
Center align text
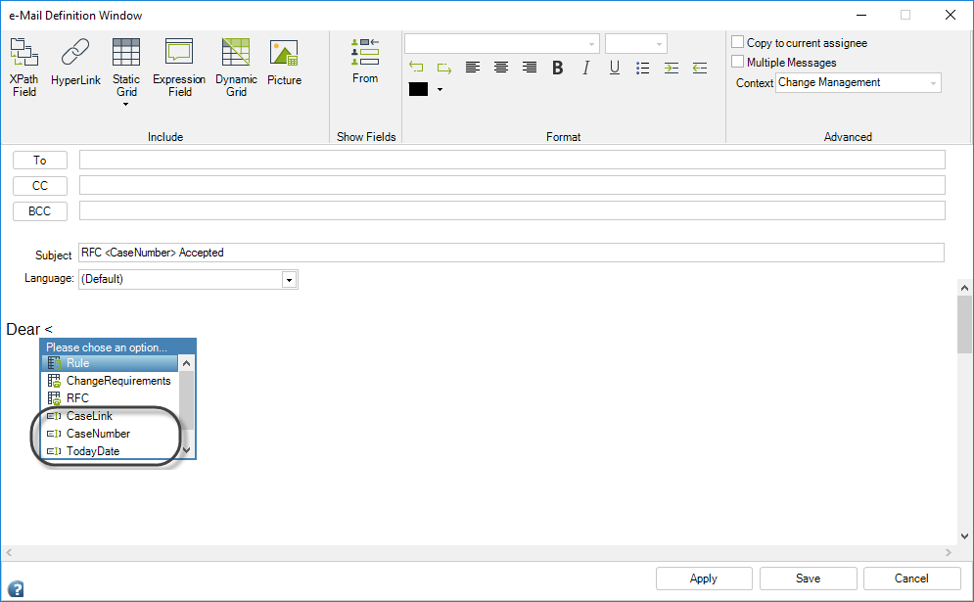pos(500,68)
